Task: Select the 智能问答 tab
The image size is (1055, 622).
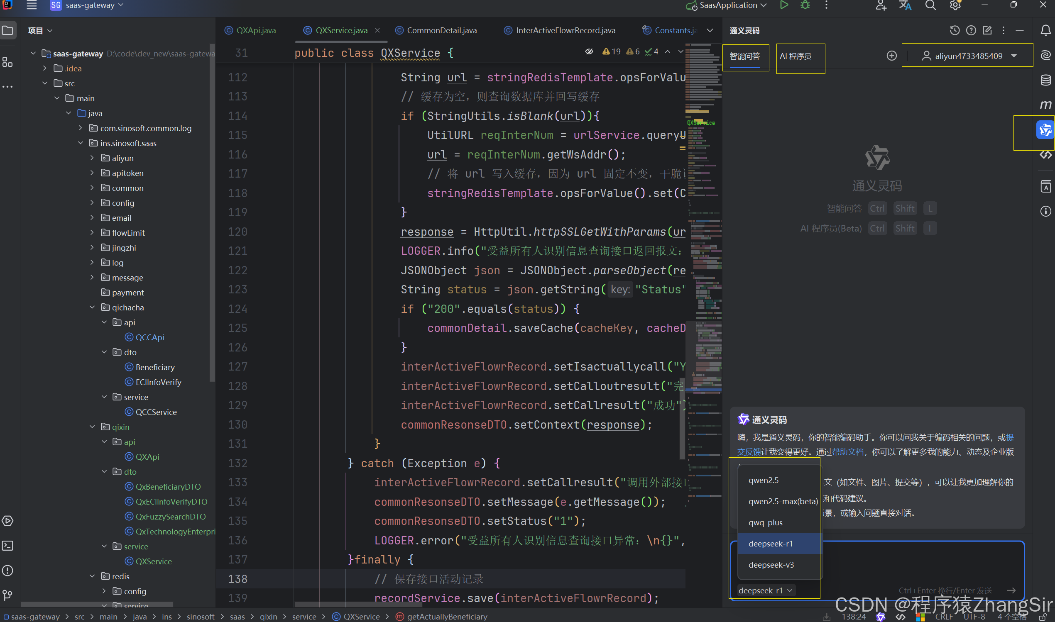Action: click(x=745, y=56)
